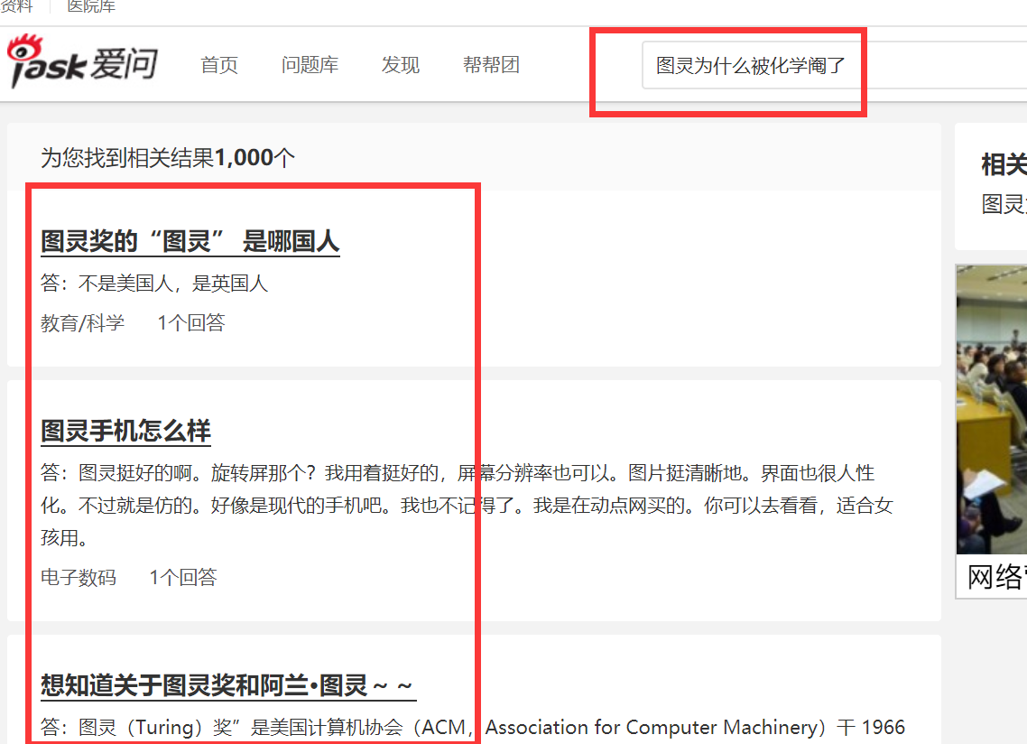The height and width of the screenshot is (744, 1027).
Task: Click results count 为您找到相关结果1,000个
Action: (168, 158)
